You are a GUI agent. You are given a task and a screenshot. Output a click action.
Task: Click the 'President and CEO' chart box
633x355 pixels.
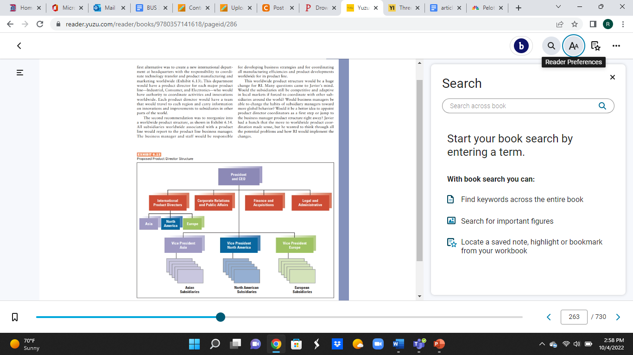(x=238, y=177)
